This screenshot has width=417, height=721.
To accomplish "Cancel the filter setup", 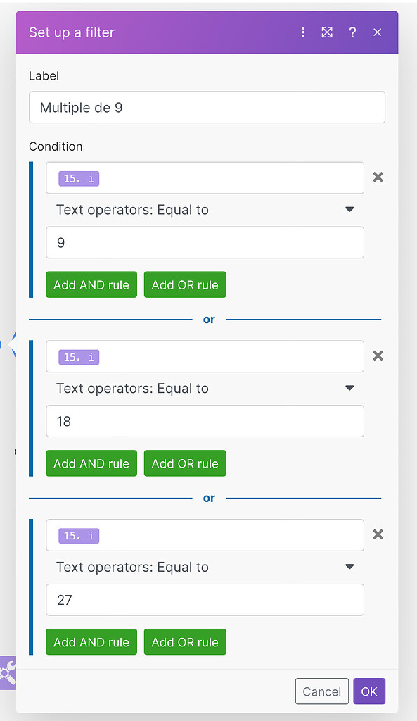I will pos(321,691).
